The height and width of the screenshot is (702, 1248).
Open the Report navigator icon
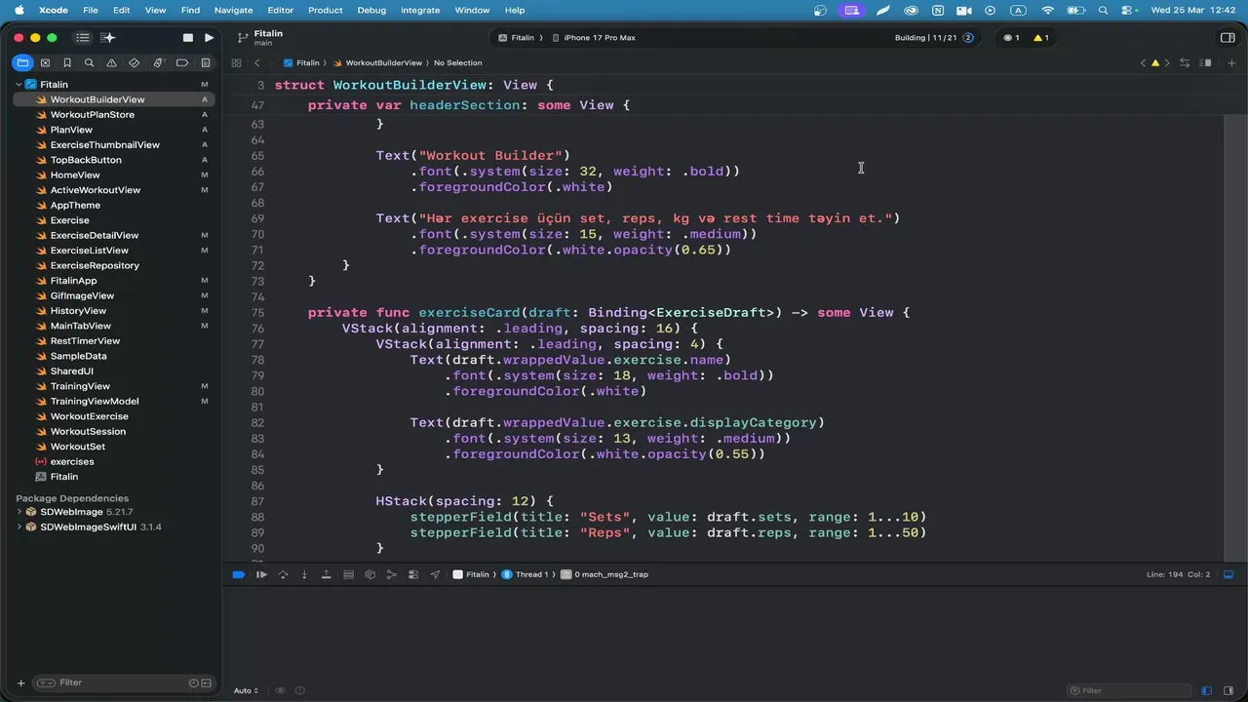click(206, 62)
